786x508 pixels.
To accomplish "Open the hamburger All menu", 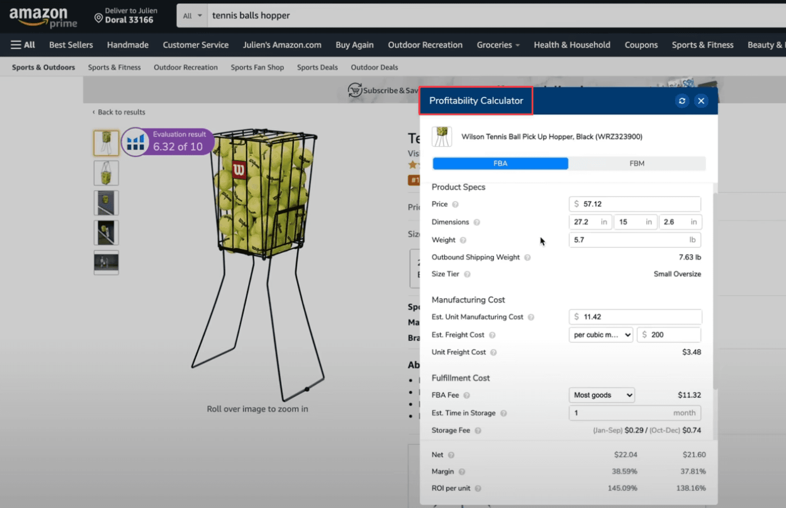I will point(23,45).
